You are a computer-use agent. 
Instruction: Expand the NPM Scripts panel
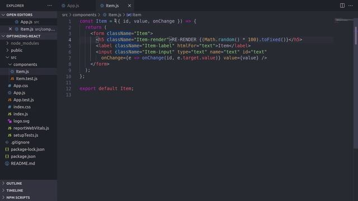[x=29, y=198]
